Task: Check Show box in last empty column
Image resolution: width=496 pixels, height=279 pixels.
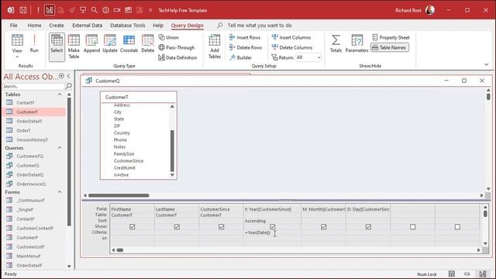Action: 457,227
